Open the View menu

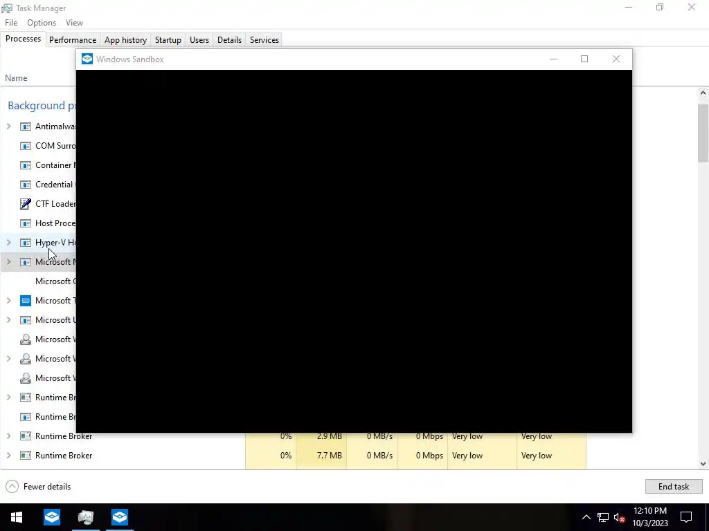coord(74,23)
